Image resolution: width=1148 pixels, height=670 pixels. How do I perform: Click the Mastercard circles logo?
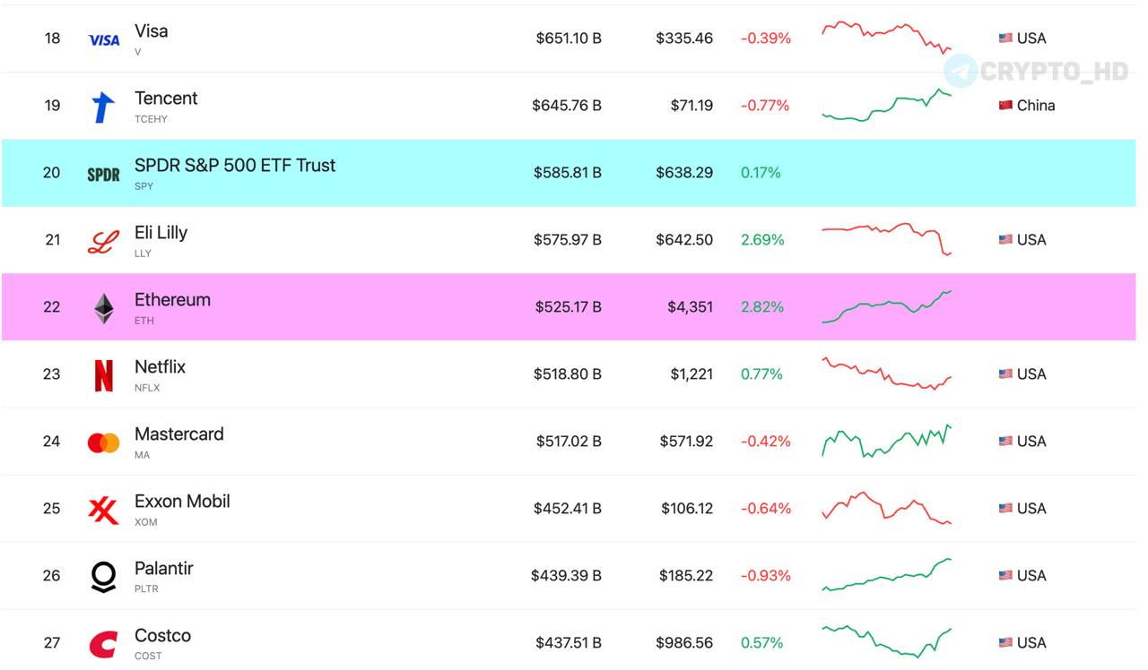point(104,442)
